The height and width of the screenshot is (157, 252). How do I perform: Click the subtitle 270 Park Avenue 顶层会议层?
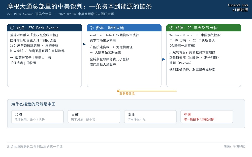tap(29, 14)
